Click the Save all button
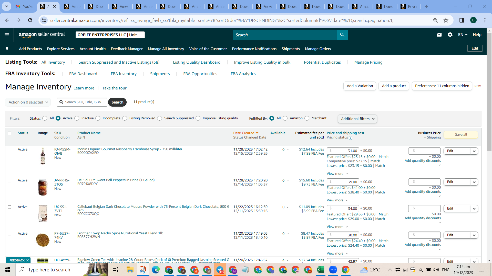The image size is (492, 276). [x=461, y=135]
